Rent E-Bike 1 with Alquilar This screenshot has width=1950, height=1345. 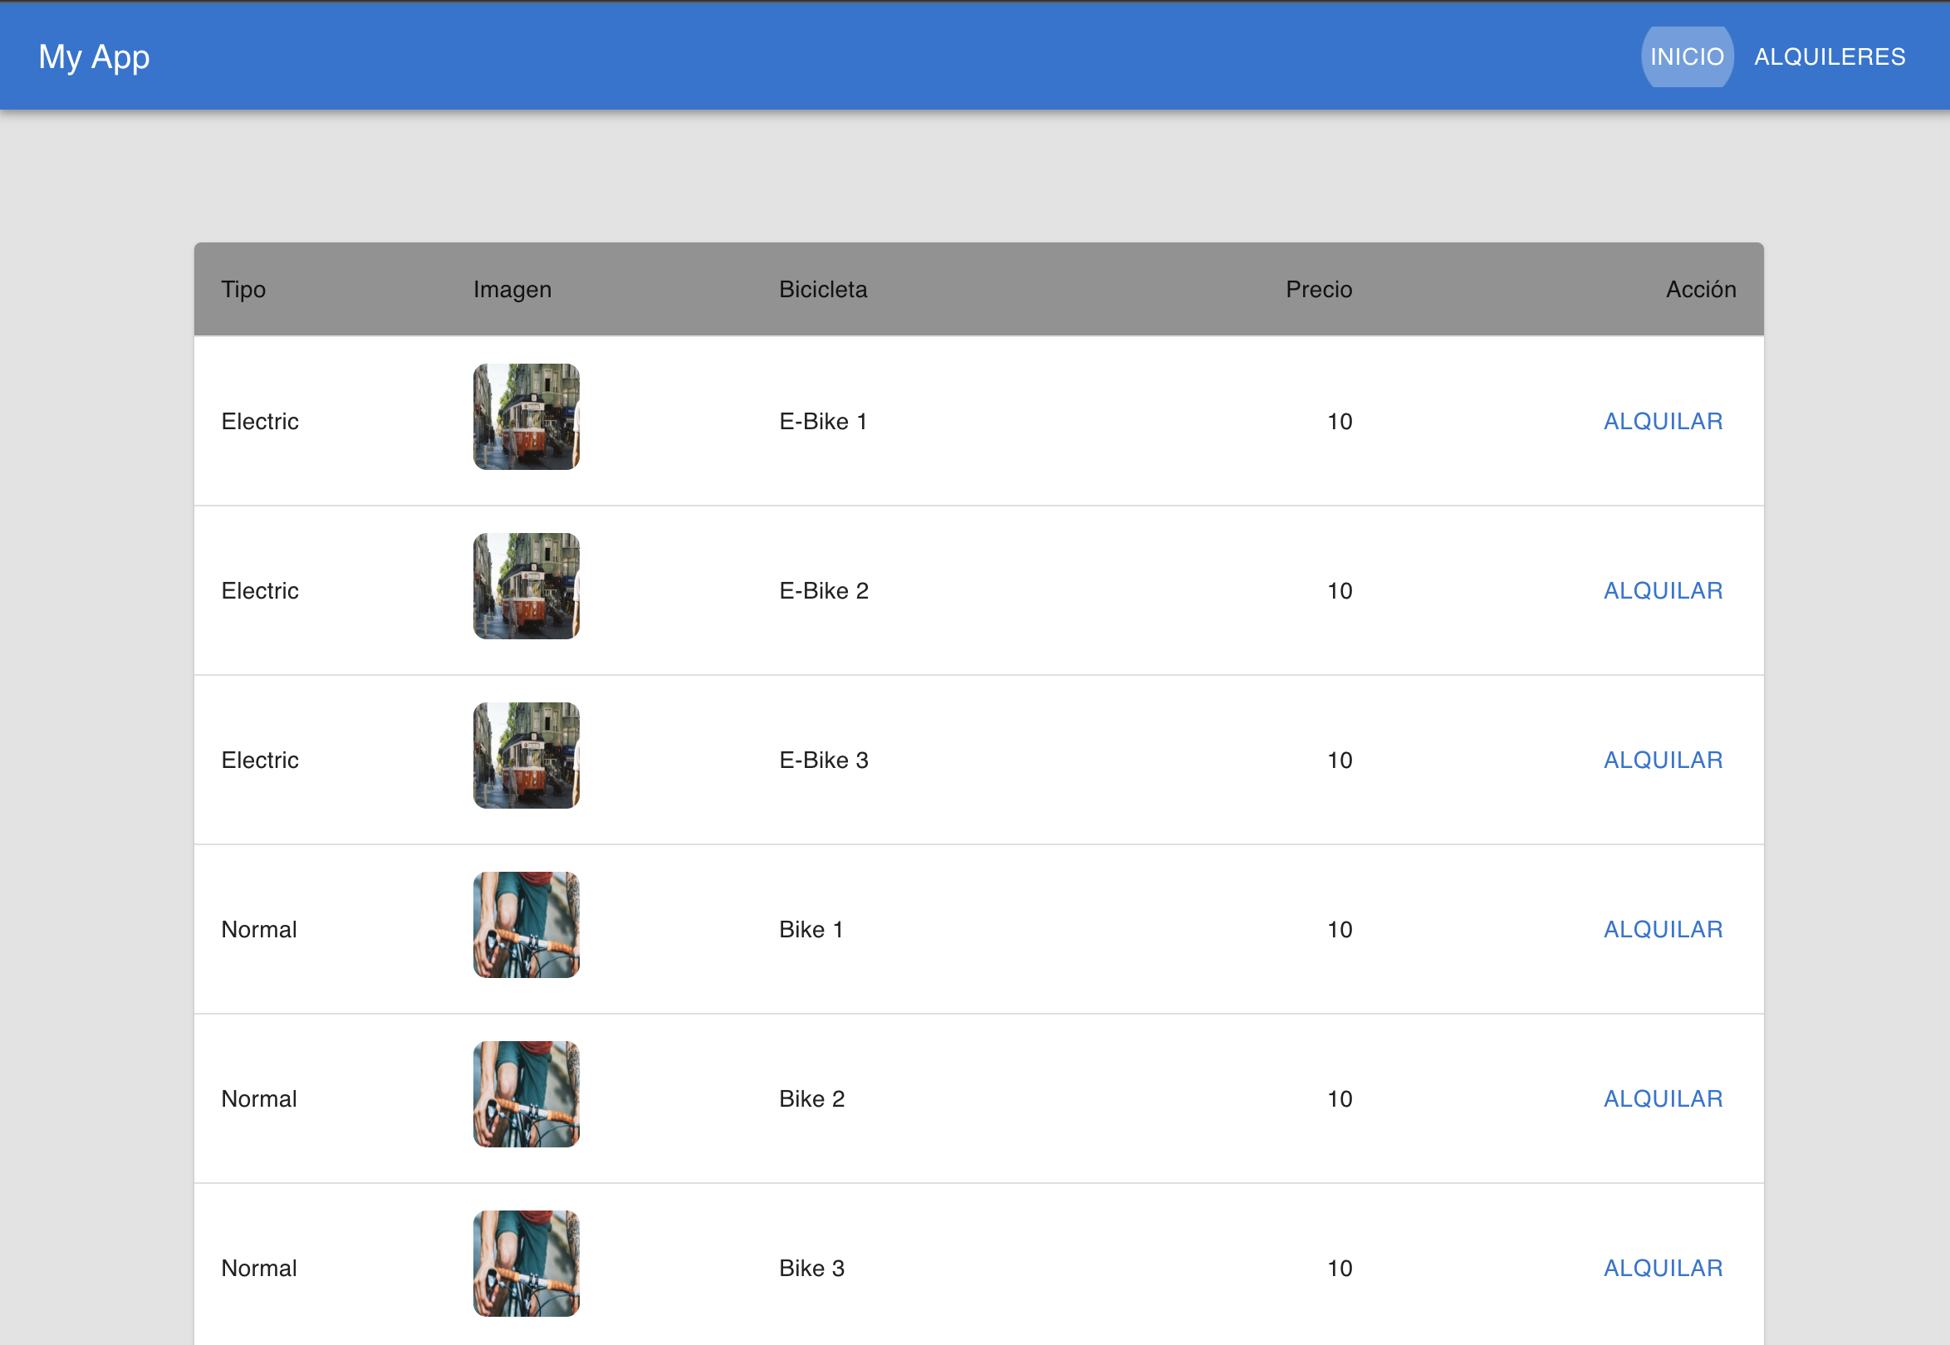coord(1663,422)
